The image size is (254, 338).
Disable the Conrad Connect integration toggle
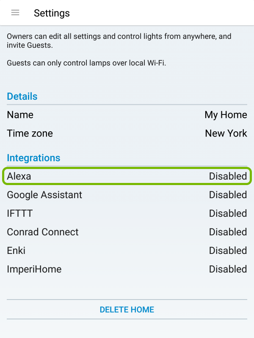228,232
